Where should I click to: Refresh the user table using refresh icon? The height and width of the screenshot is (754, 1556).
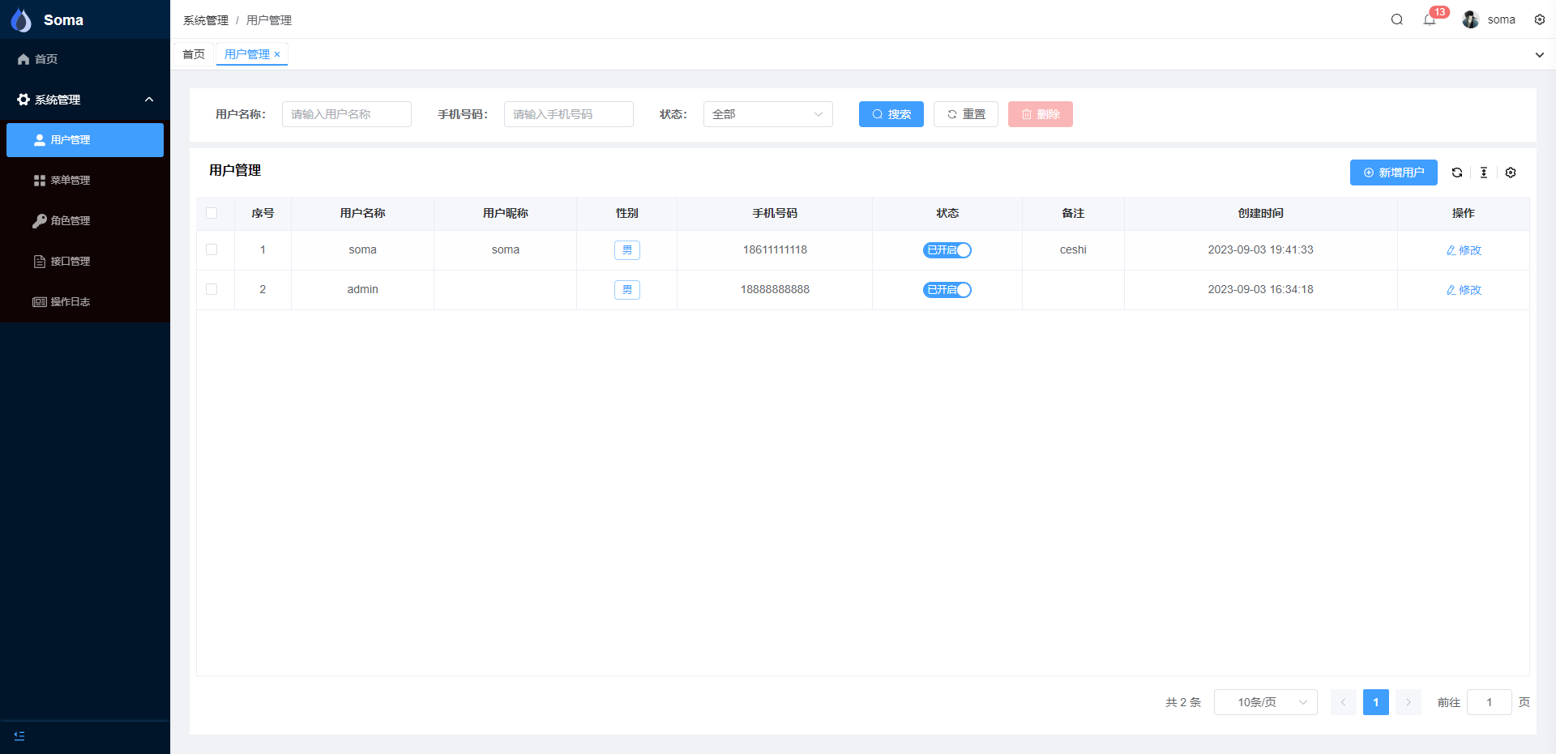click(1456, 173)
